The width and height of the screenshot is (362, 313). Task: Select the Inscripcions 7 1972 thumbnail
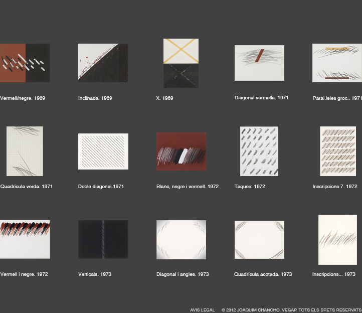pyautogui.click(x=338, y=151)
